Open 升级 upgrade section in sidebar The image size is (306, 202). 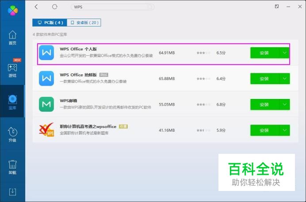[12, 135]
